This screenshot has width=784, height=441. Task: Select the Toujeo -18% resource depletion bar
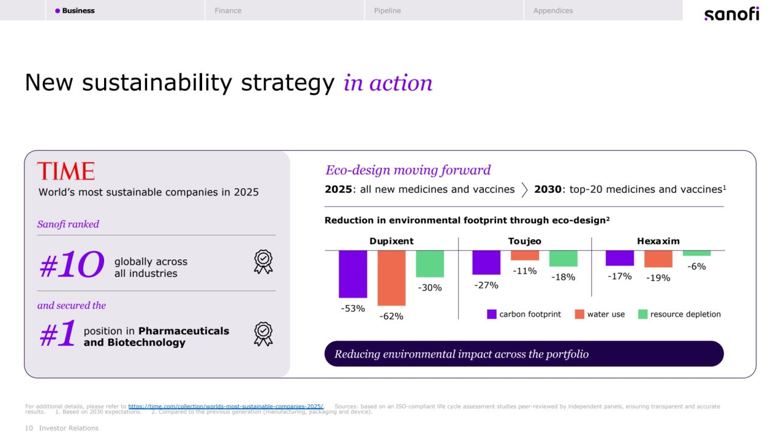coord(563,258)
